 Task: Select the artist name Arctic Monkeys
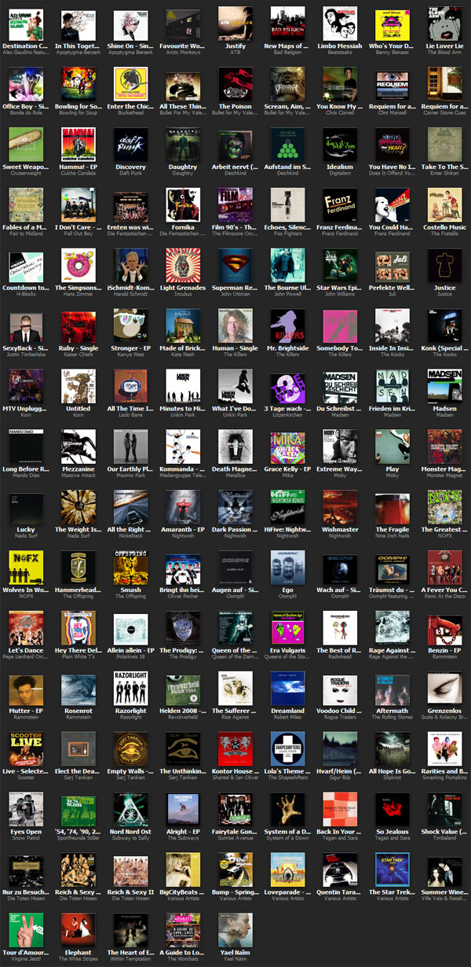pyautogui.click(x=183, y=53)
